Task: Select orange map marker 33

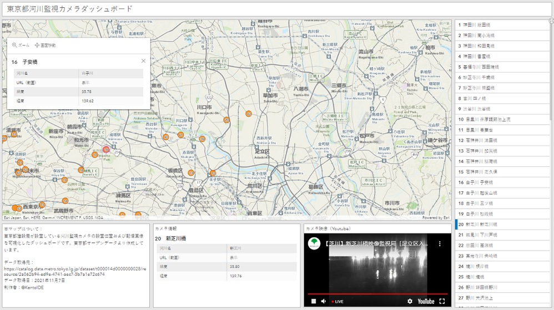Action: coord(14,134)
